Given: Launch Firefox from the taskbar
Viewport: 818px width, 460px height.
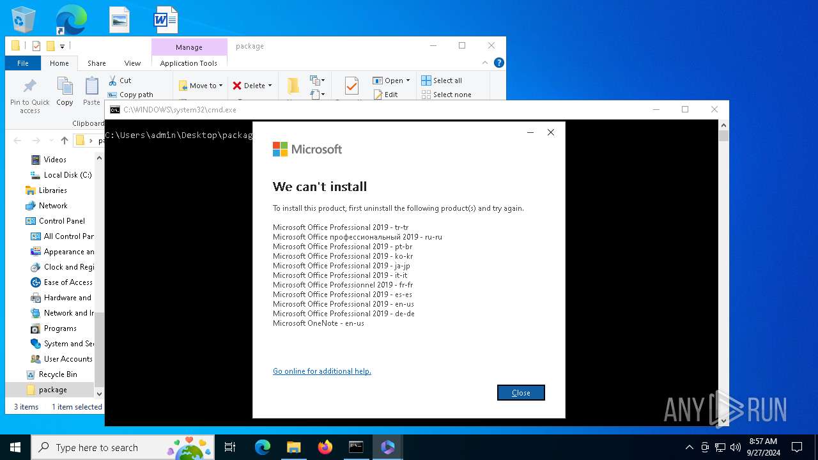Looking at the screenshot, I should pyautogui.click(x=325, y=447).
